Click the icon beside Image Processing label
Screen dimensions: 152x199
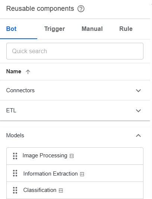(x=72, y=156)
